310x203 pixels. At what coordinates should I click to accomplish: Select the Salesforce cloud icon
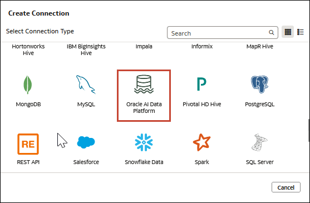point(86,142)
